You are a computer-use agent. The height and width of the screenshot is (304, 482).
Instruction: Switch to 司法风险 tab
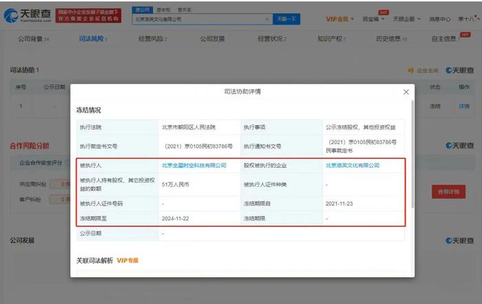[x=93, y=39]
